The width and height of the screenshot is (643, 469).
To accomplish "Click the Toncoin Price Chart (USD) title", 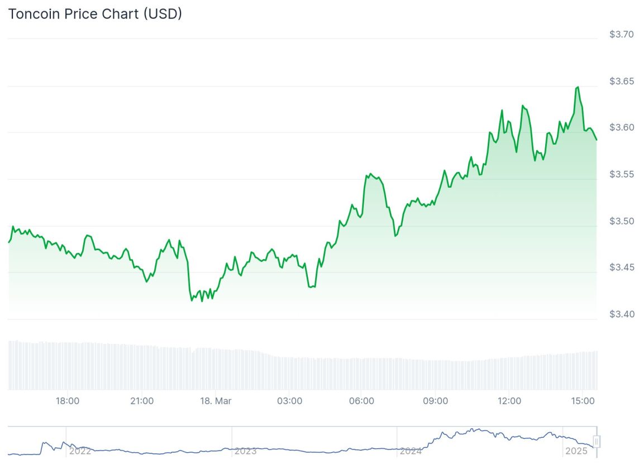I will point(95,15).
